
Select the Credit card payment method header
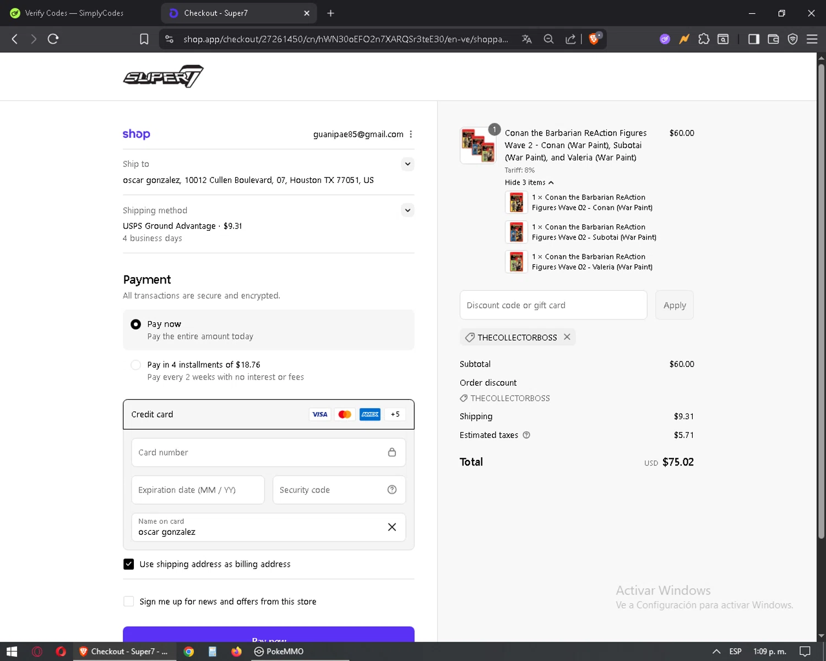coord(269,414)
